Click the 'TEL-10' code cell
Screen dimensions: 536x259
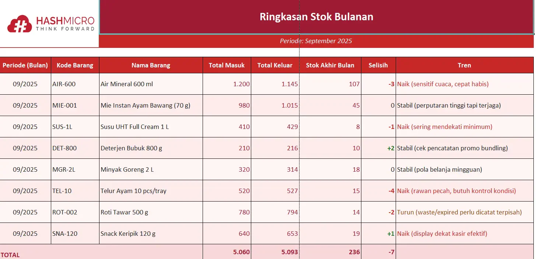75,191
